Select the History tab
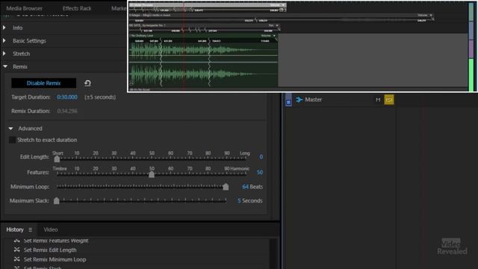This screenshot has width=478, height=269. [x=15, y=229]
